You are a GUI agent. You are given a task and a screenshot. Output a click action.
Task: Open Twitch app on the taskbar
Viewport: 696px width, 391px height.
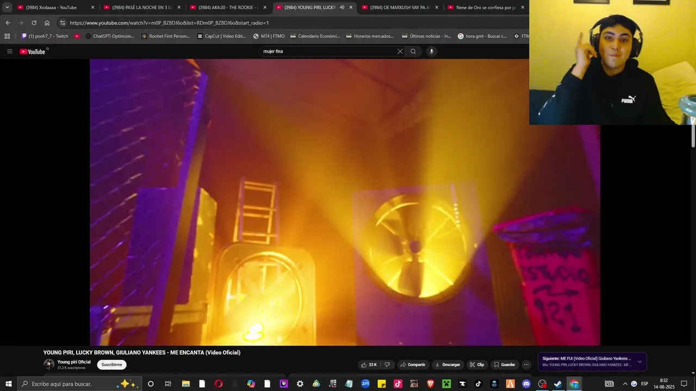pos(283,384)
